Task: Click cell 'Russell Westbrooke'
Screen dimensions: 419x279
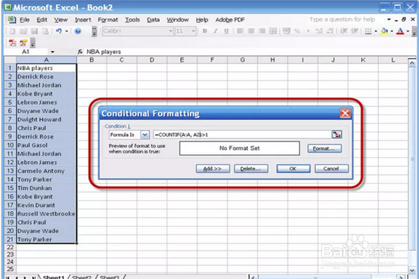Action: [x=46, y=214]
